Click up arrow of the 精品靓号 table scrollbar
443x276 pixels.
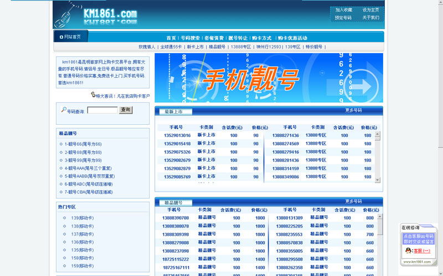380,216
